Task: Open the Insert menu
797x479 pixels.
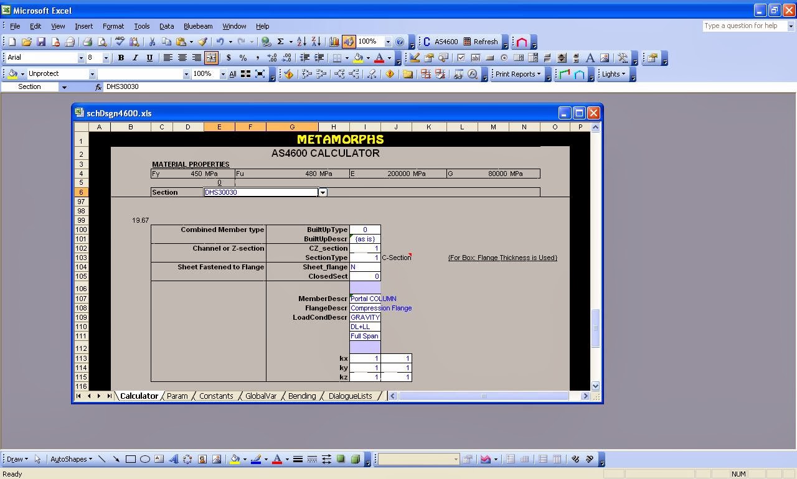Action: click(x=83, y=26)
